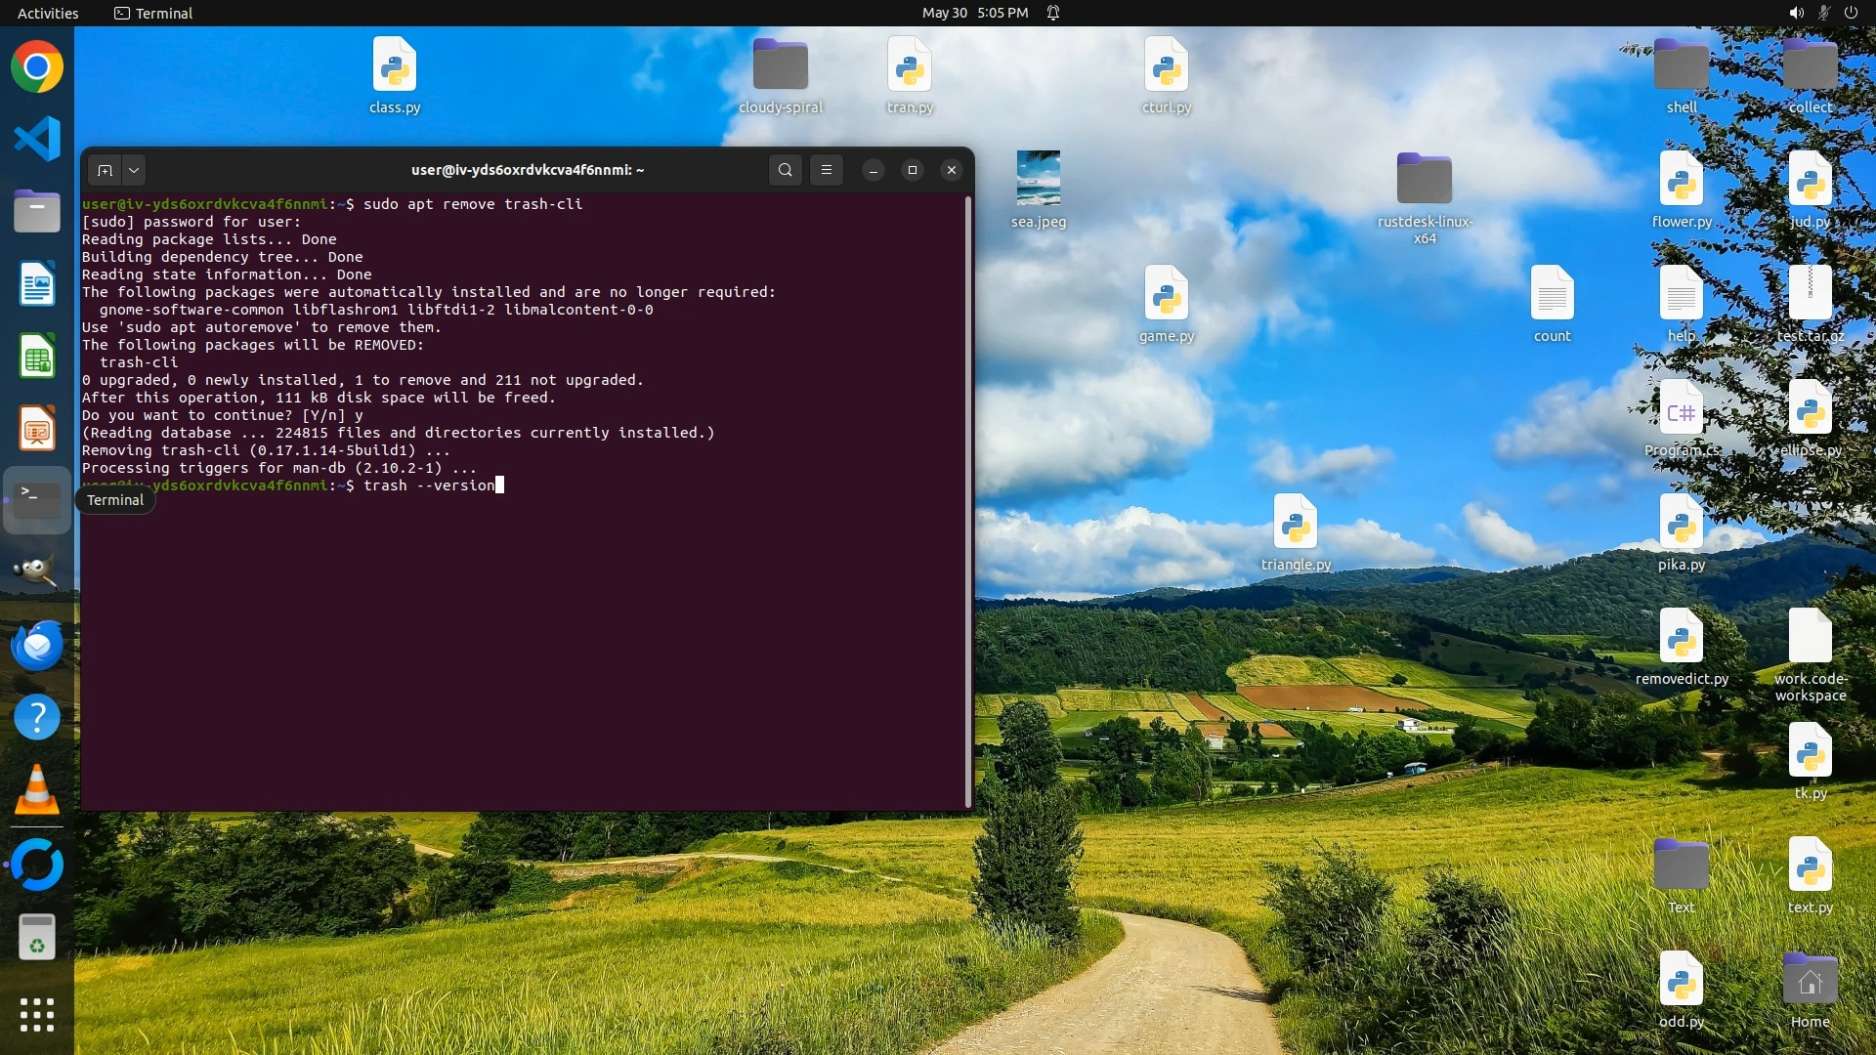
Task: Click the terminal vertical scrollbar
Action: 968,498
